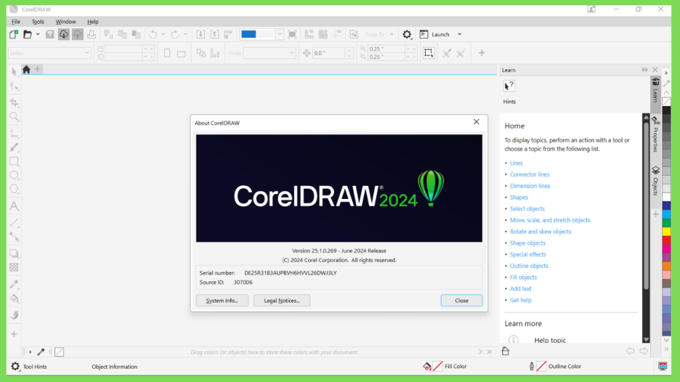The height and width of the screenshot is (382, 680).
Task: Click the Launch button in toolbar
Action: click(x=436, y=34)
